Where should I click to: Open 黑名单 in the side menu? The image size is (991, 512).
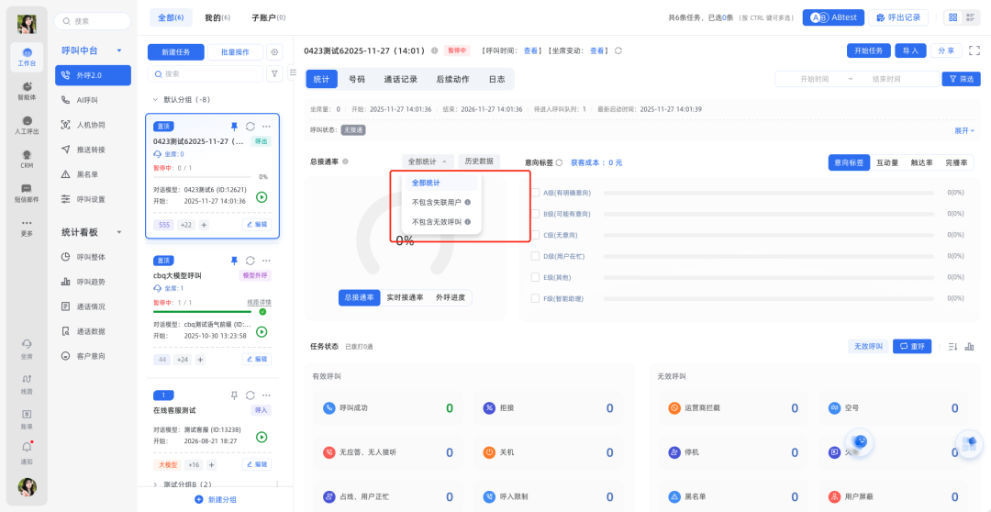coord(88,173)
